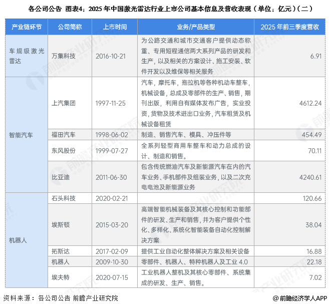This screenshot has height=304, width=330.
Task: Click revenue value 70.11
Action: pos(314,151)
